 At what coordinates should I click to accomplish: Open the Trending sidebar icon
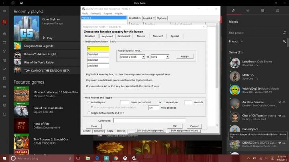(4, 69)
